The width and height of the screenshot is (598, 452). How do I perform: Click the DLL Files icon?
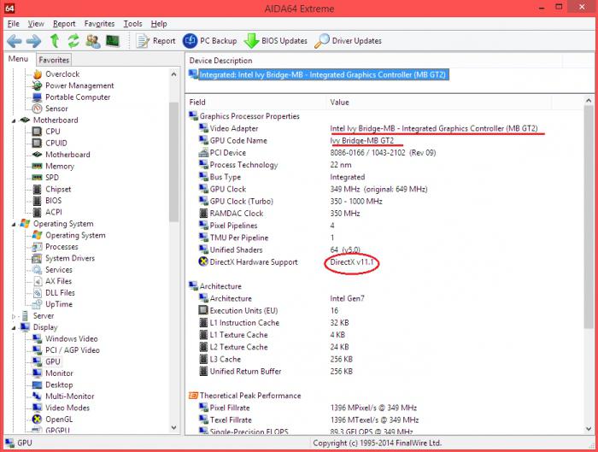pos(38,292)
